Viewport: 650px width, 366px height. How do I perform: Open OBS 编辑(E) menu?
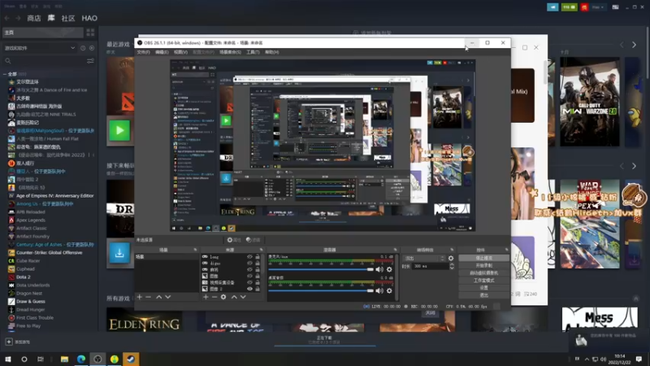coord(162,52)
